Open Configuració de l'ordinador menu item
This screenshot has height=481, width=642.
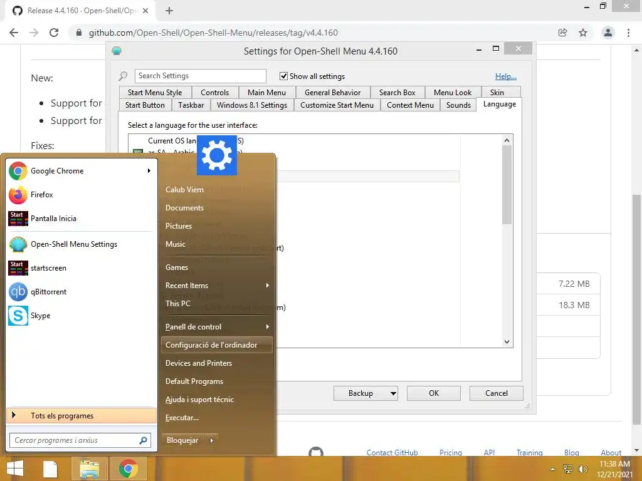click(x=216, y=345)
